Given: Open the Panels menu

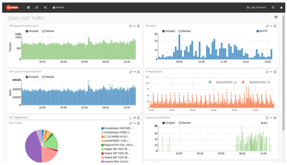Looking at the screenshot, I should coord(59,7).
